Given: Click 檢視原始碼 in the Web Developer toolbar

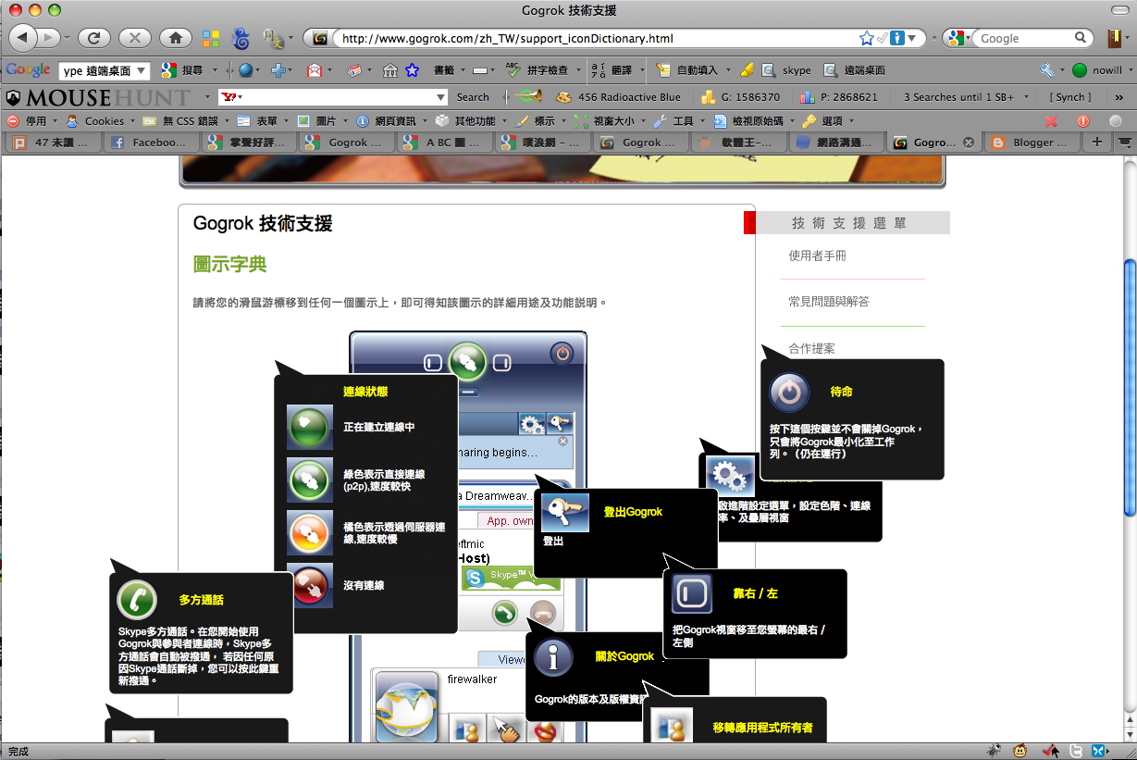Looking at the screenshot, I should pos(748,121).
